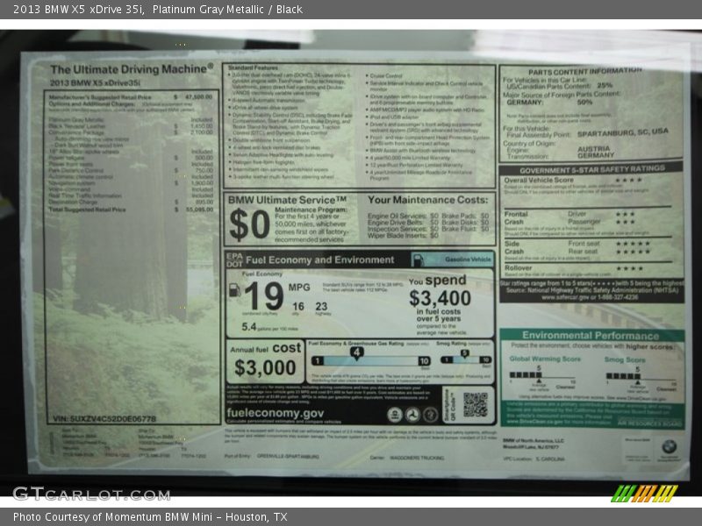The width and height of the screenshot is (702, 526).
Task: Click the top caption "2013 BMW X5 xDrive 35i"
Action: tap(79, 10)
